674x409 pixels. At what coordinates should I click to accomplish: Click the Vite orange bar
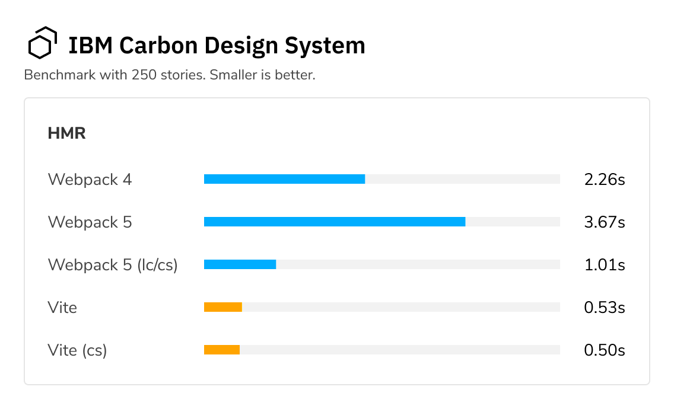(x=223, y=307)
